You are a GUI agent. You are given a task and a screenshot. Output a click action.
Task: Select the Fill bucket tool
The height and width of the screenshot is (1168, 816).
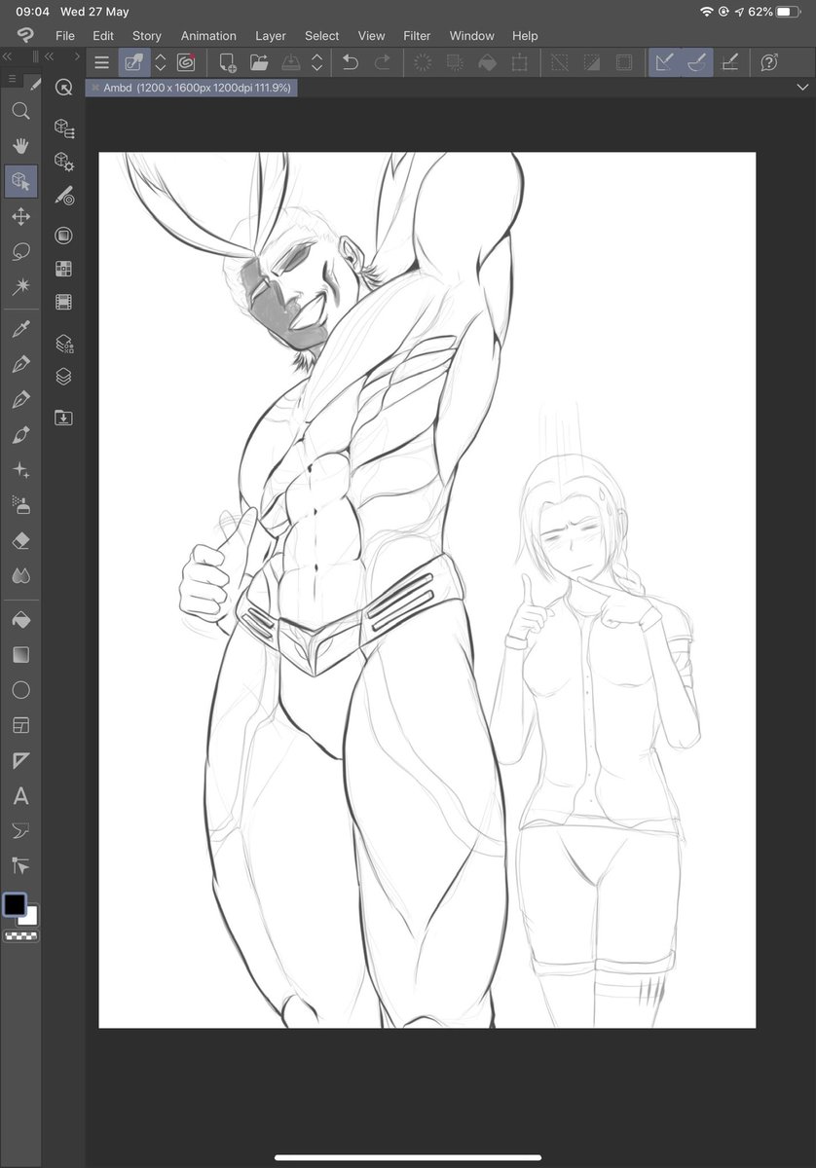[20, 620]
